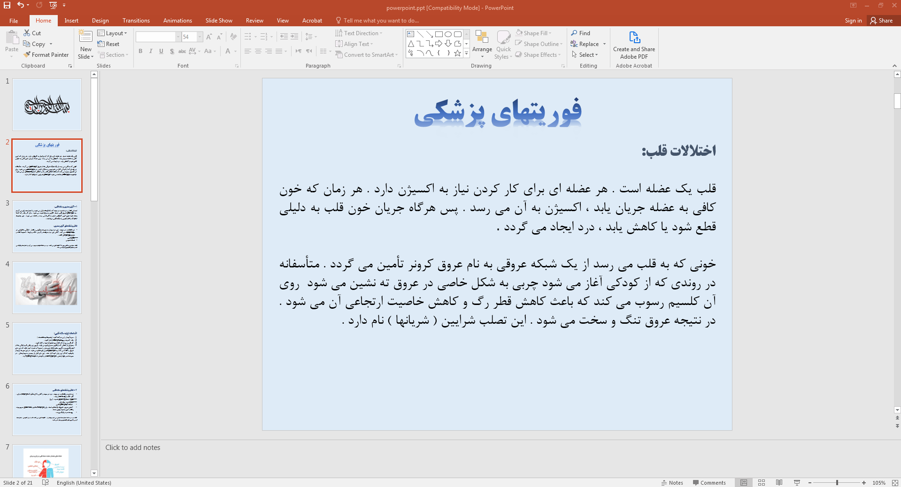901x487 pixels.
Task: Toggle center alignment
Action: click(x=258, y=51)
